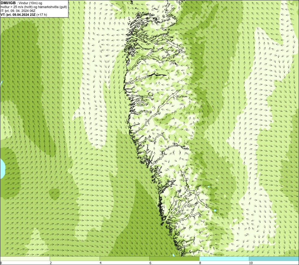This screenshot has width=299, height=265.
Task: Click the legend scale label "10"
Action: [251, 263]
